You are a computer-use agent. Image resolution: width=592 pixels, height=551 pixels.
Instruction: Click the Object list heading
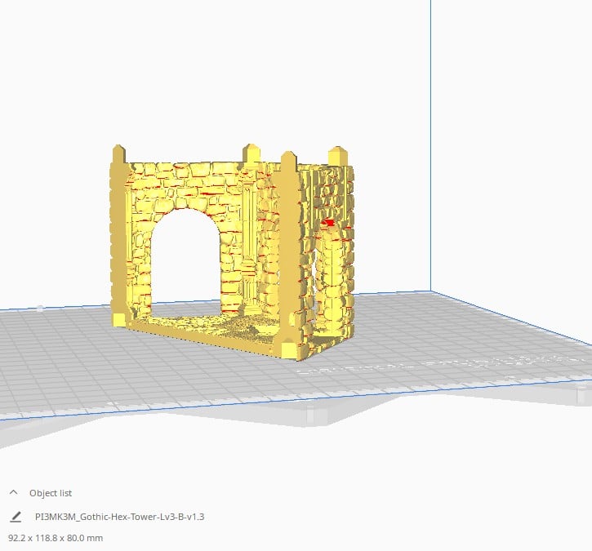pos(51,493)
